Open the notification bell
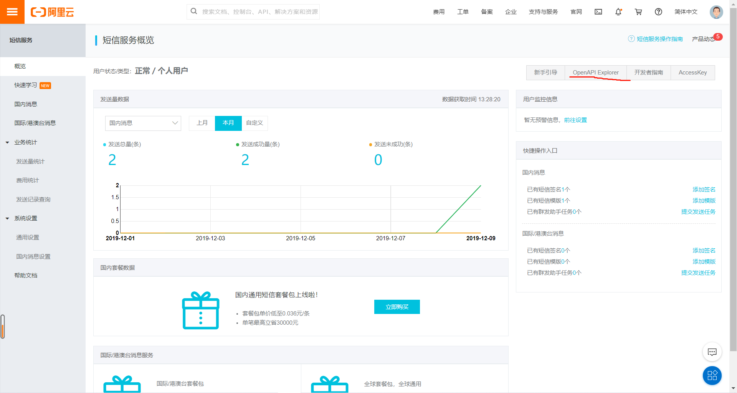Image resolution: width=737 pixels, height=393 pixels. (618, 12)
